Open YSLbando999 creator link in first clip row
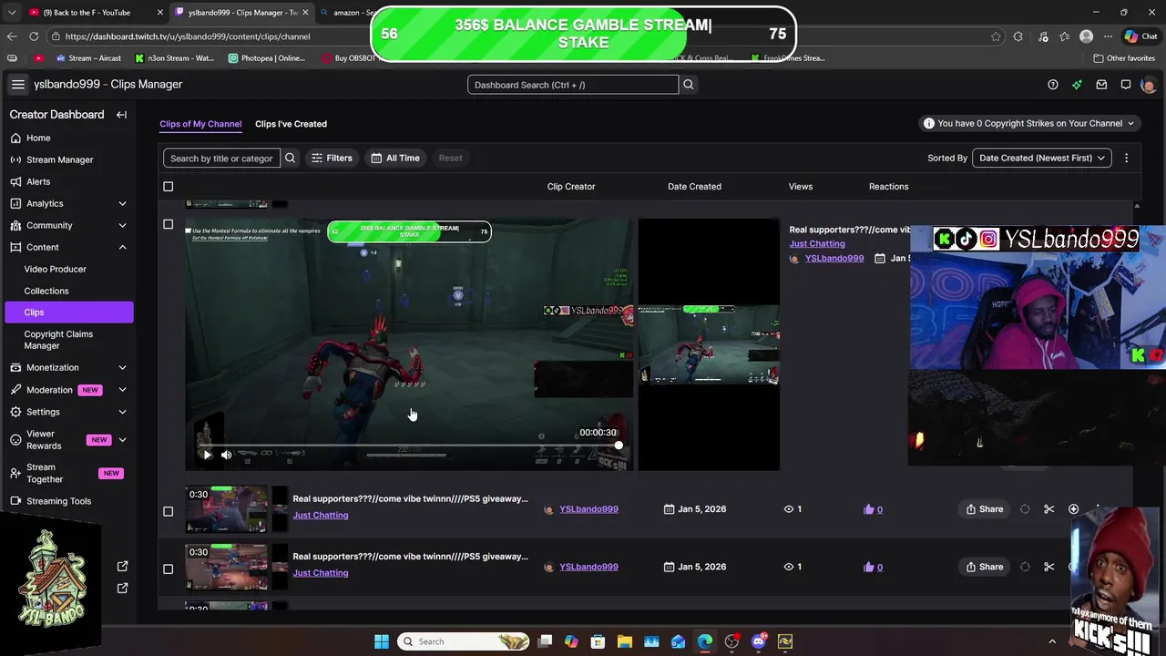 point(588,509)
